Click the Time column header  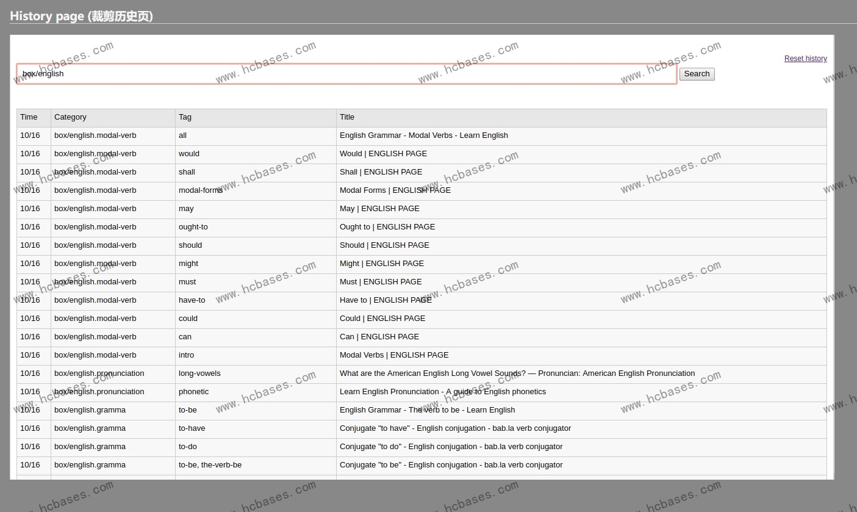pyautogui.click(x=34, y=118)
